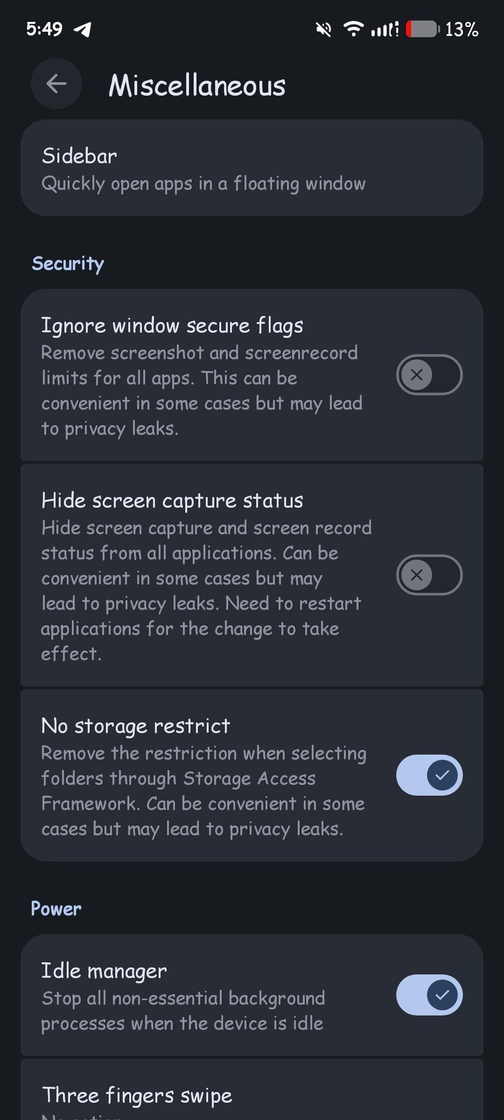Image resolution: width=504 pixels, height=1120 pixels.
Task: Tap the Idle manager description text
Action: (x=182, y=1010)
